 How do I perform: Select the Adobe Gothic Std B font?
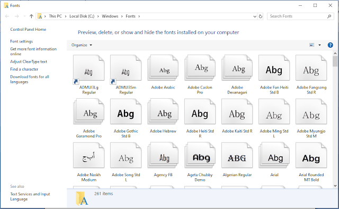point(126,112)
